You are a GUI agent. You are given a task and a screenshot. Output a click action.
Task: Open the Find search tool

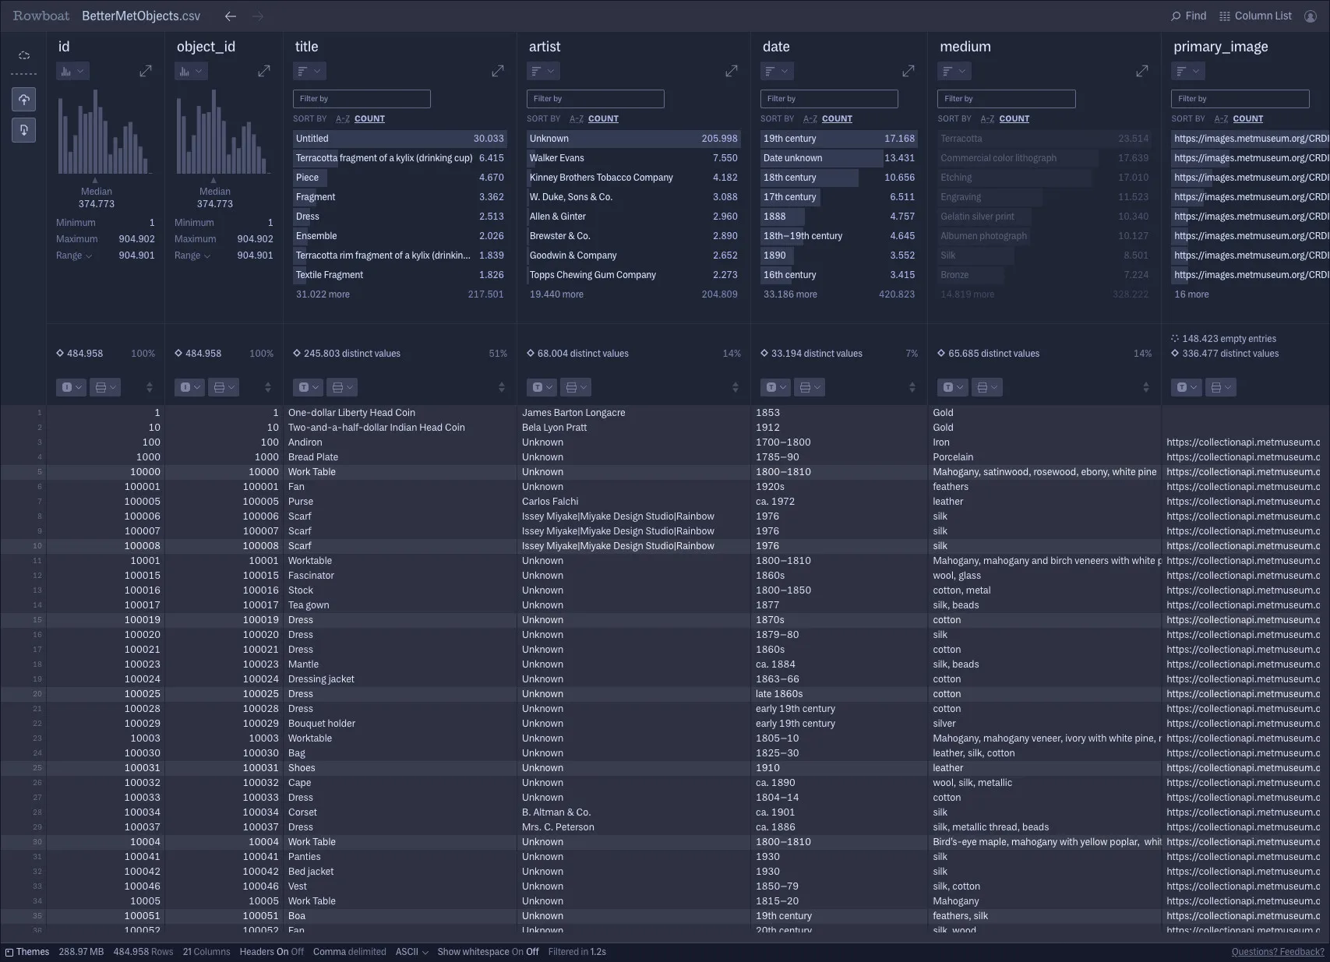pyautogui.click(x=1187, y=16)
